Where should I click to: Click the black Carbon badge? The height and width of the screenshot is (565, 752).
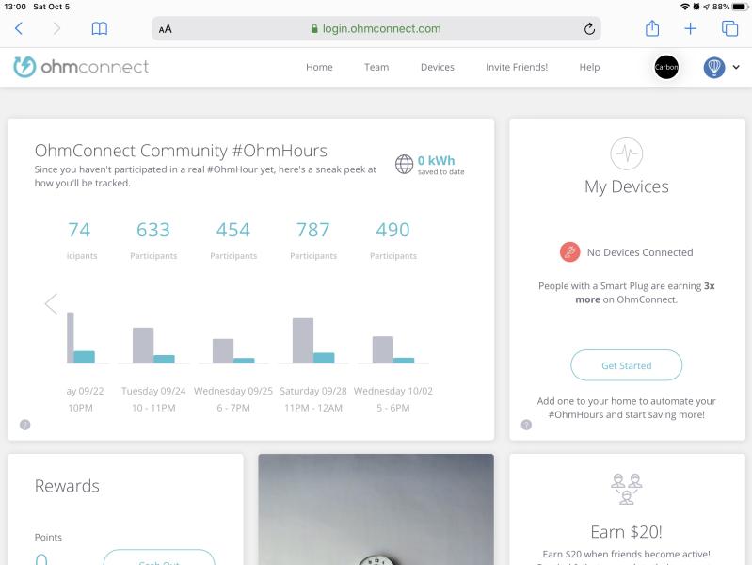click(666, 67)
